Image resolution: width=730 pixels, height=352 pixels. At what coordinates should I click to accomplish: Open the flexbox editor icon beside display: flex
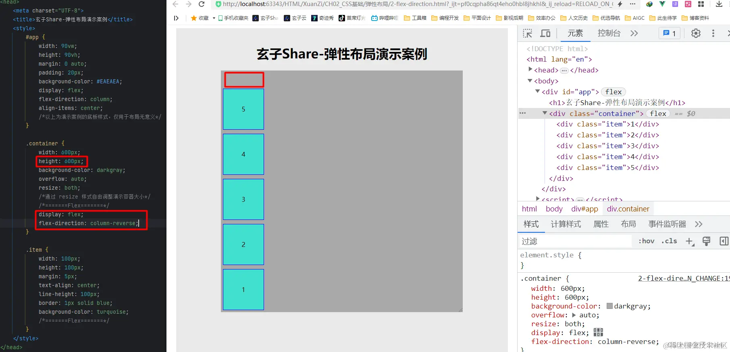click(x=598, y=332)
